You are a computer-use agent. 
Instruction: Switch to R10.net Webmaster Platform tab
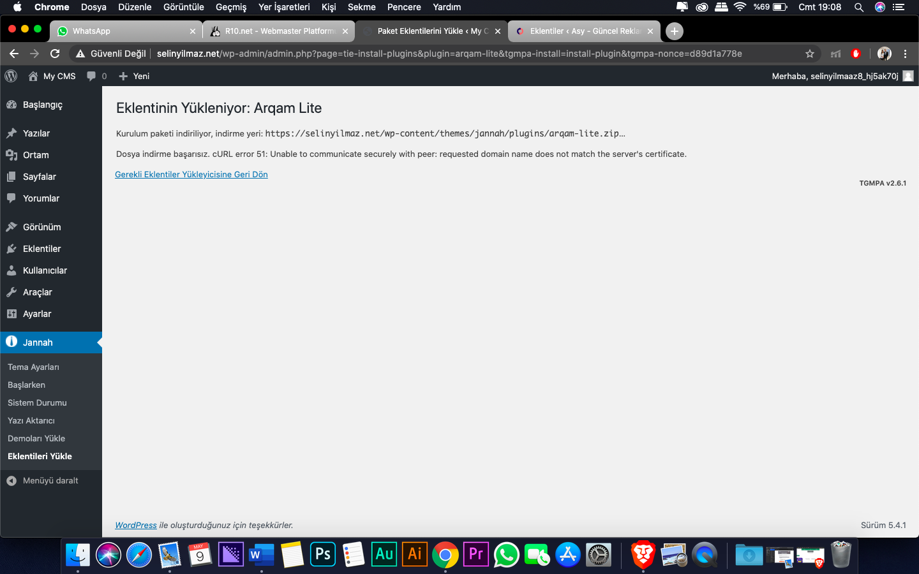point(279,31)
